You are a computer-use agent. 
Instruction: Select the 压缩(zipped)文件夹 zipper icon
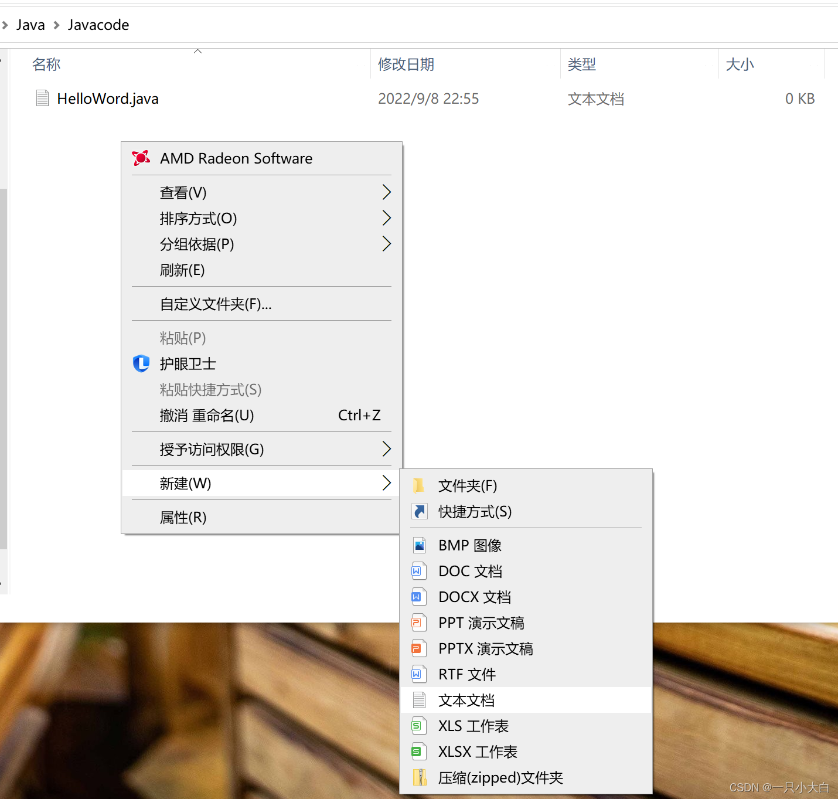(419, 777)
